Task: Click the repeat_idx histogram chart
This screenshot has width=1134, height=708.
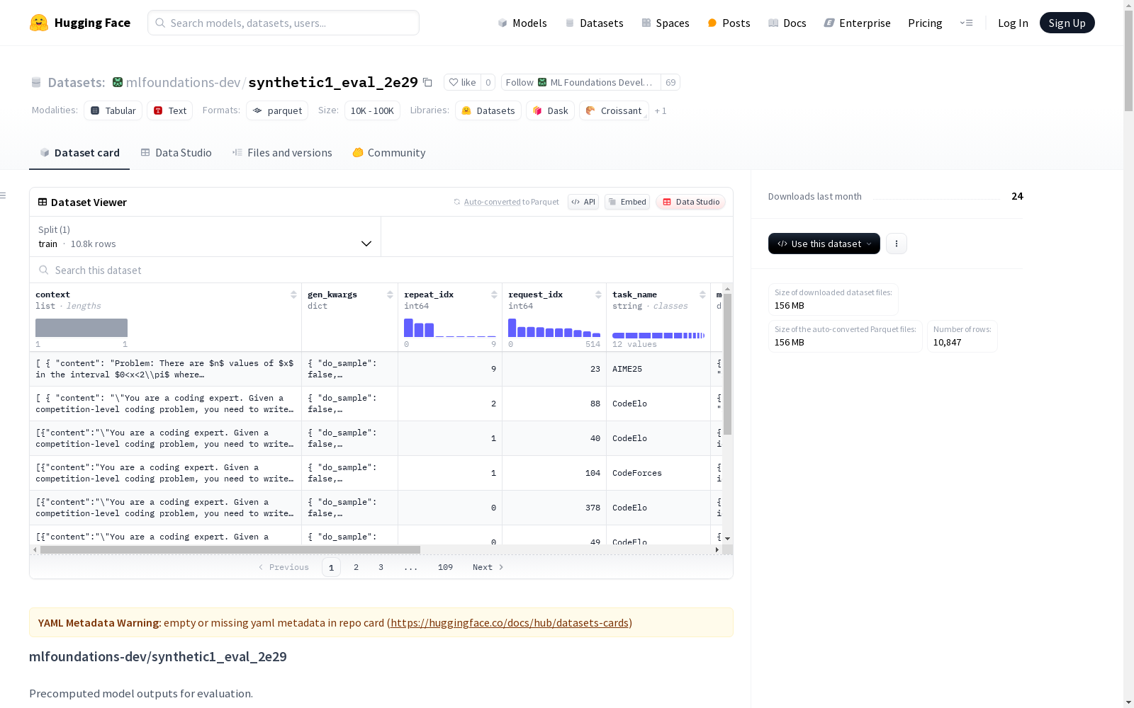Action: pyautogui.click(x=450, y=328)
